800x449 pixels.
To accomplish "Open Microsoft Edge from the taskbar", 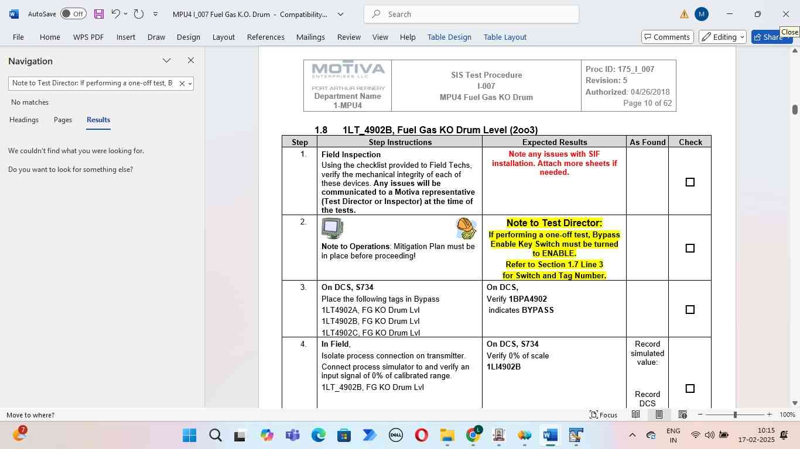I will coord(318,436).
